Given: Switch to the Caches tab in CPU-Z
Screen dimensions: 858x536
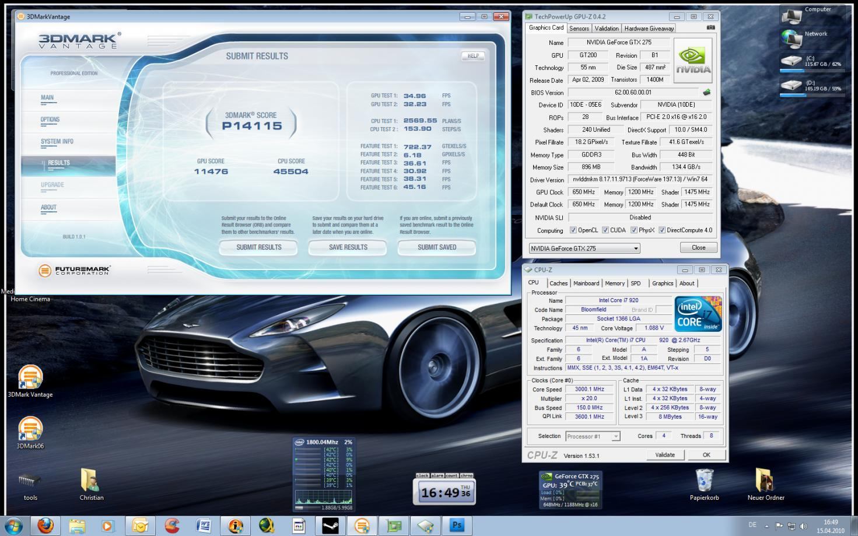Looking at the screenshot, I should [558, 283].
